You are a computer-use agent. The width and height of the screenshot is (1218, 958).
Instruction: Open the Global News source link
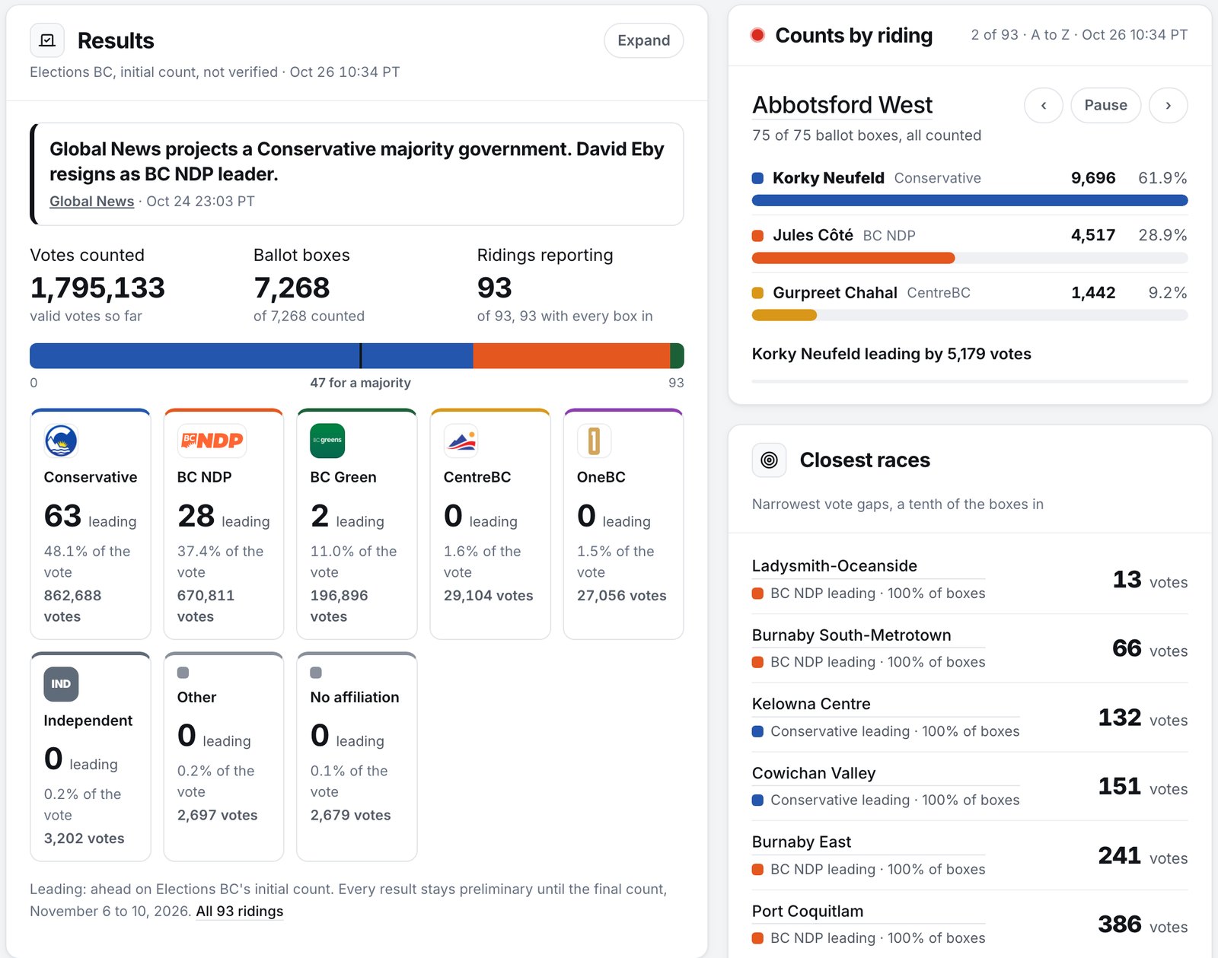91,202
